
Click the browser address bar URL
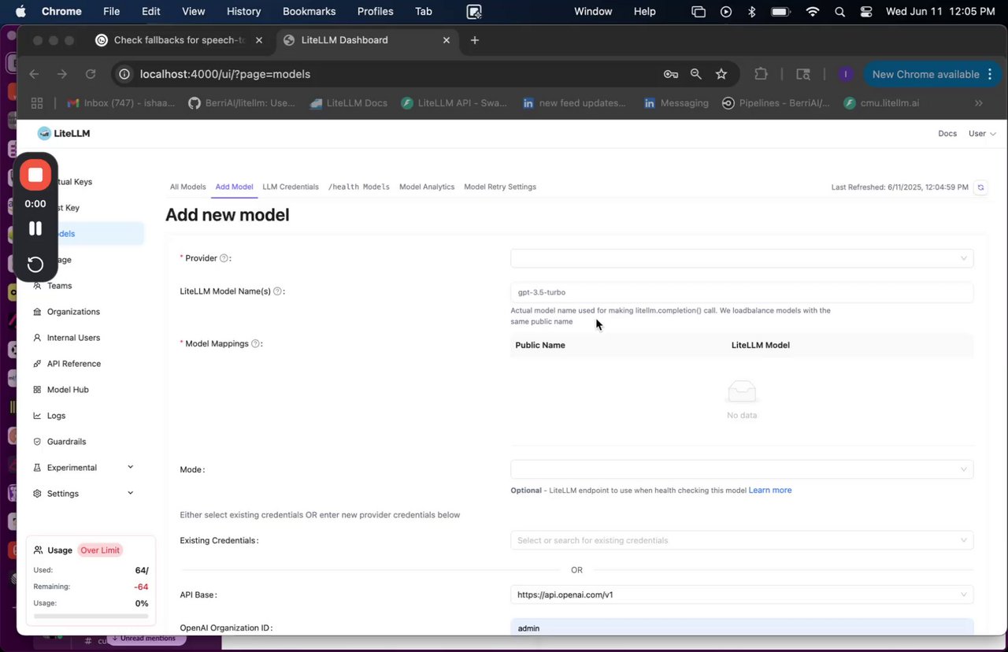(x=225, y=74)
